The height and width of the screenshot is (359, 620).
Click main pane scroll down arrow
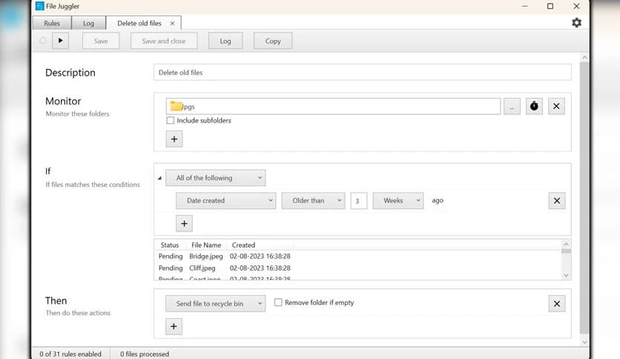(584, 342)
